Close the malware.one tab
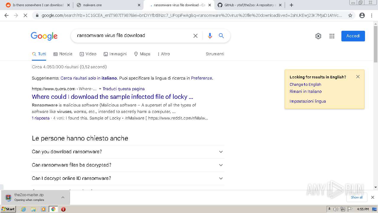 (x=139, y=5)
